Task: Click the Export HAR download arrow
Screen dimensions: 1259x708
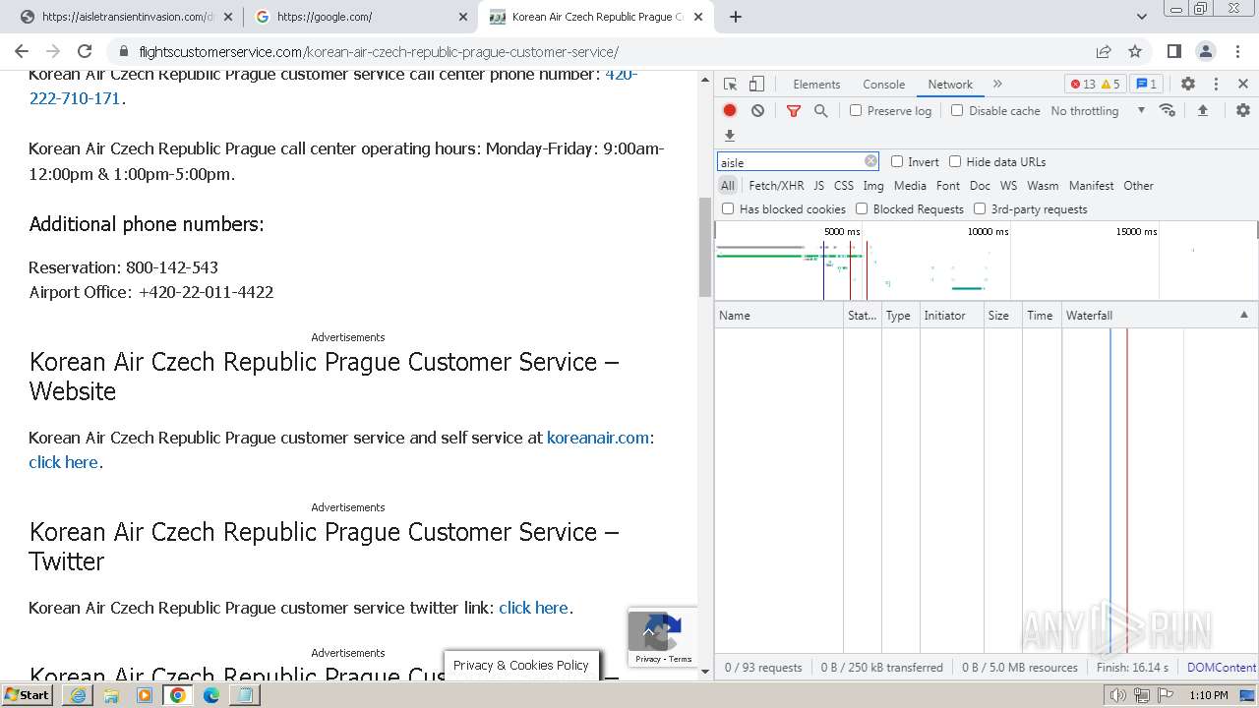Action: (x=730, y=135)
